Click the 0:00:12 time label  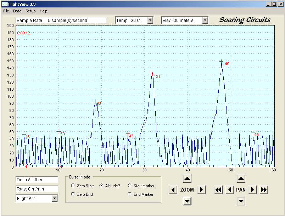24,33
